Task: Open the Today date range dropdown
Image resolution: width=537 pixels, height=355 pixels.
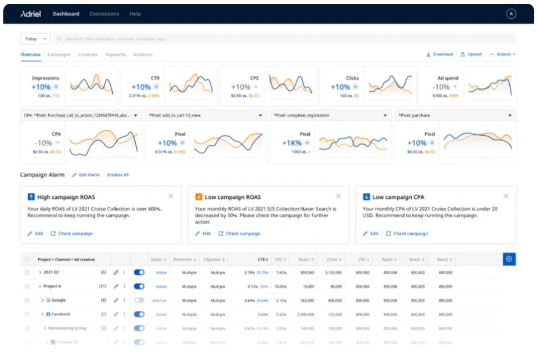Action: coord(36,39)
